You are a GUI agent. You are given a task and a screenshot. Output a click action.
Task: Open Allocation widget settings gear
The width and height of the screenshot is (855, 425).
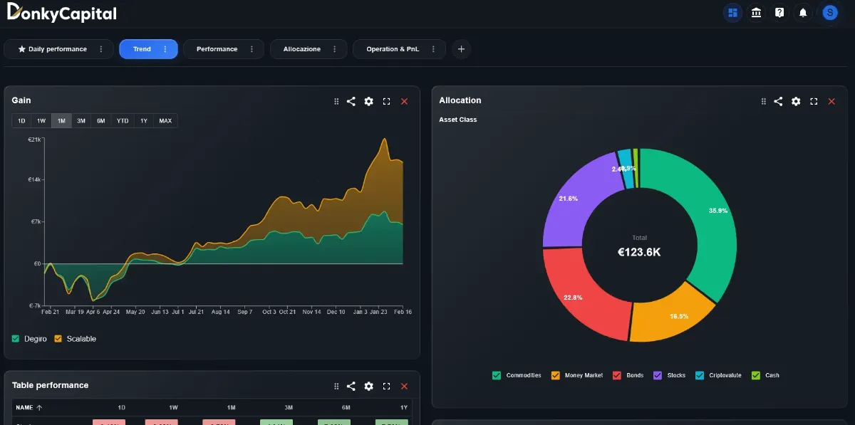click(x=796, y=102)
